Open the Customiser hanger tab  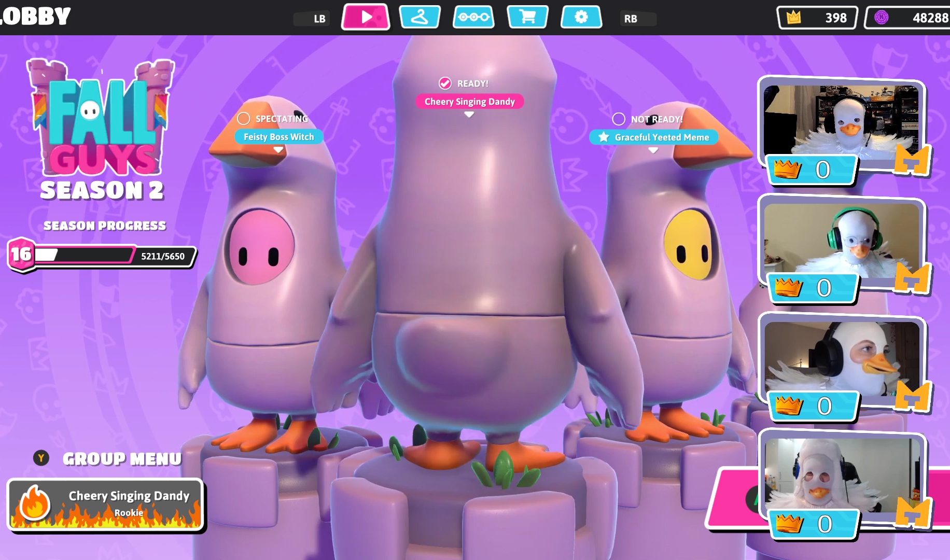[420, 17]
